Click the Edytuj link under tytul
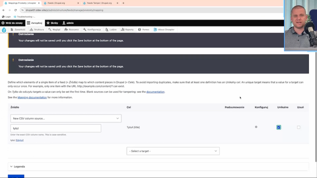317x178 pixels. (x=20, y=140)
